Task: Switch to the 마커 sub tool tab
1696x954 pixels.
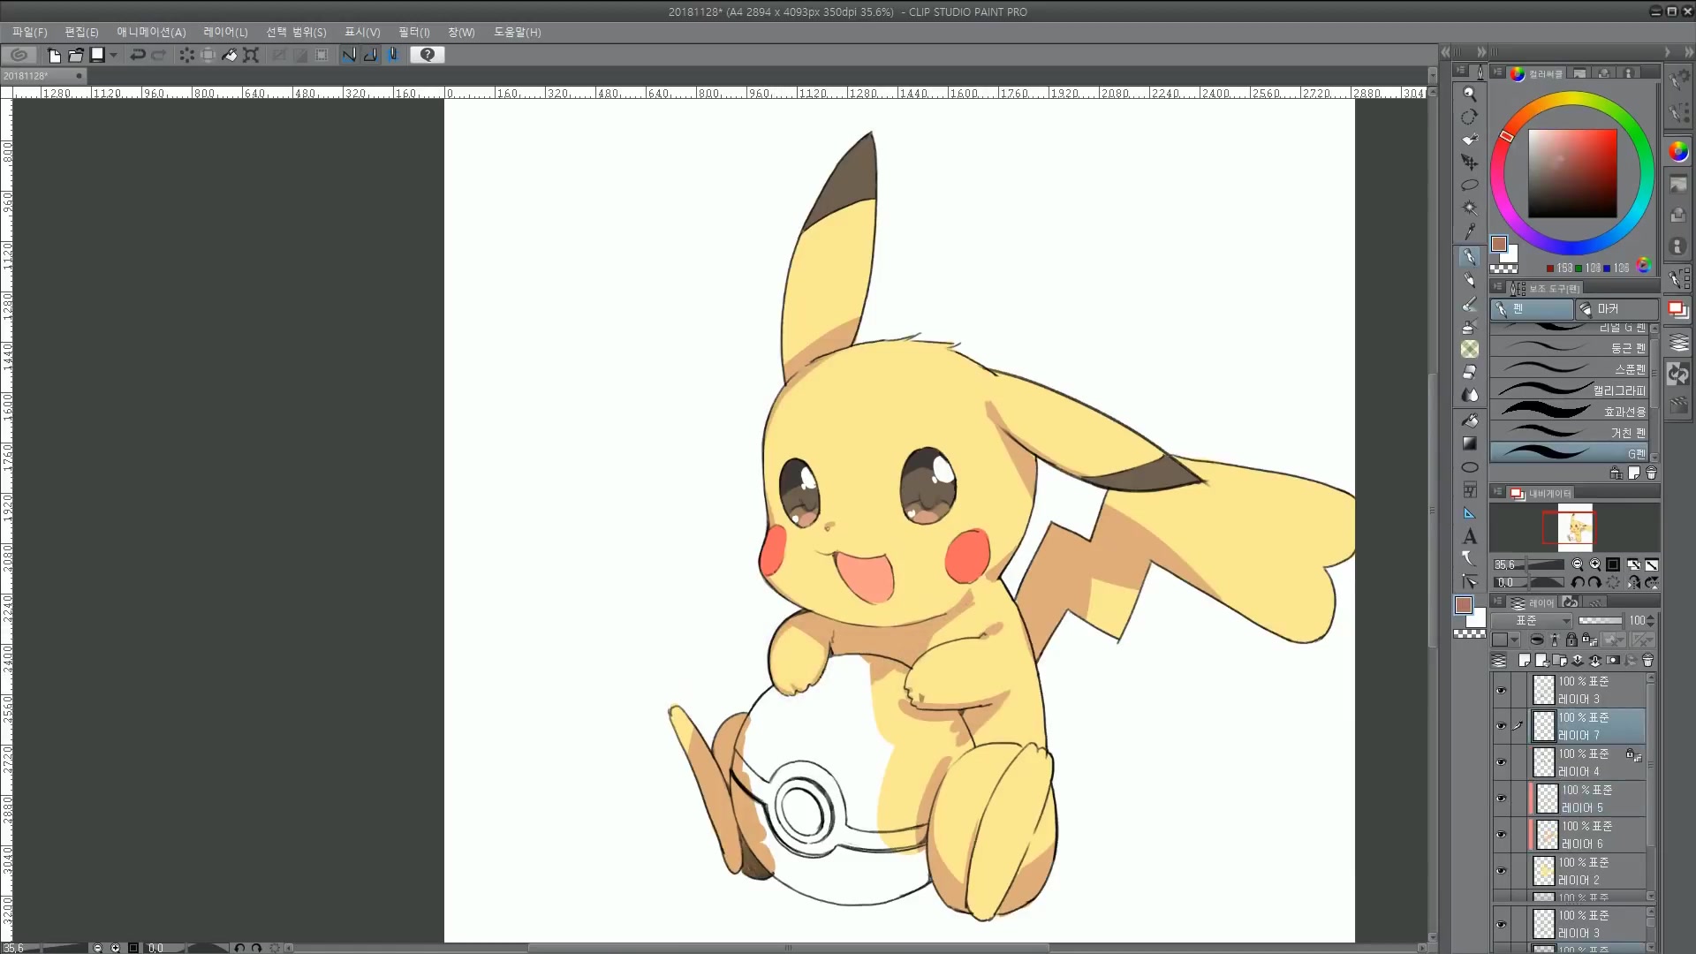Action: (x=1617, y=309)
